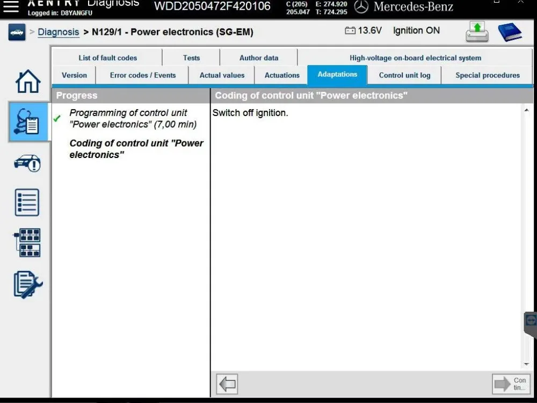Switch to the Tests tab
The width and height of the screenshot is (537, 403).
coord(191,57)
